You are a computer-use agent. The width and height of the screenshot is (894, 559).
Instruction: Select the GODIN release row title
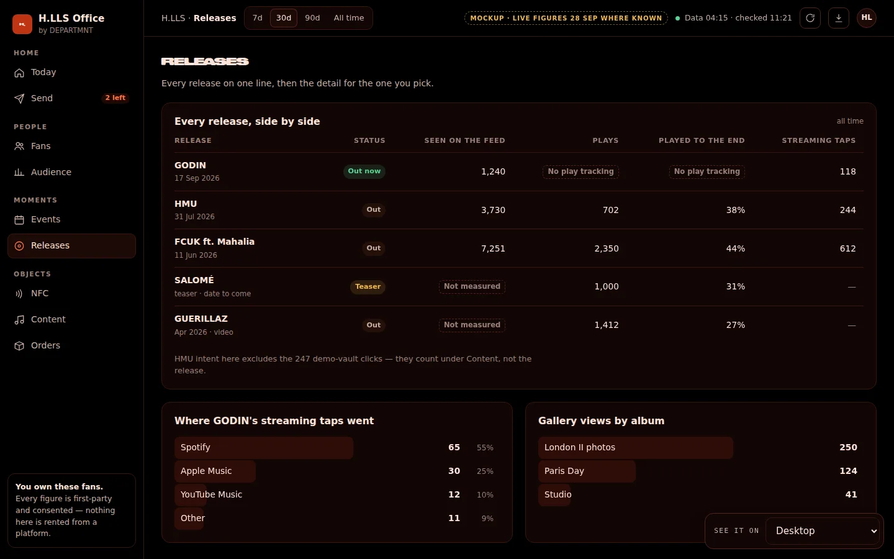[190, 166]
